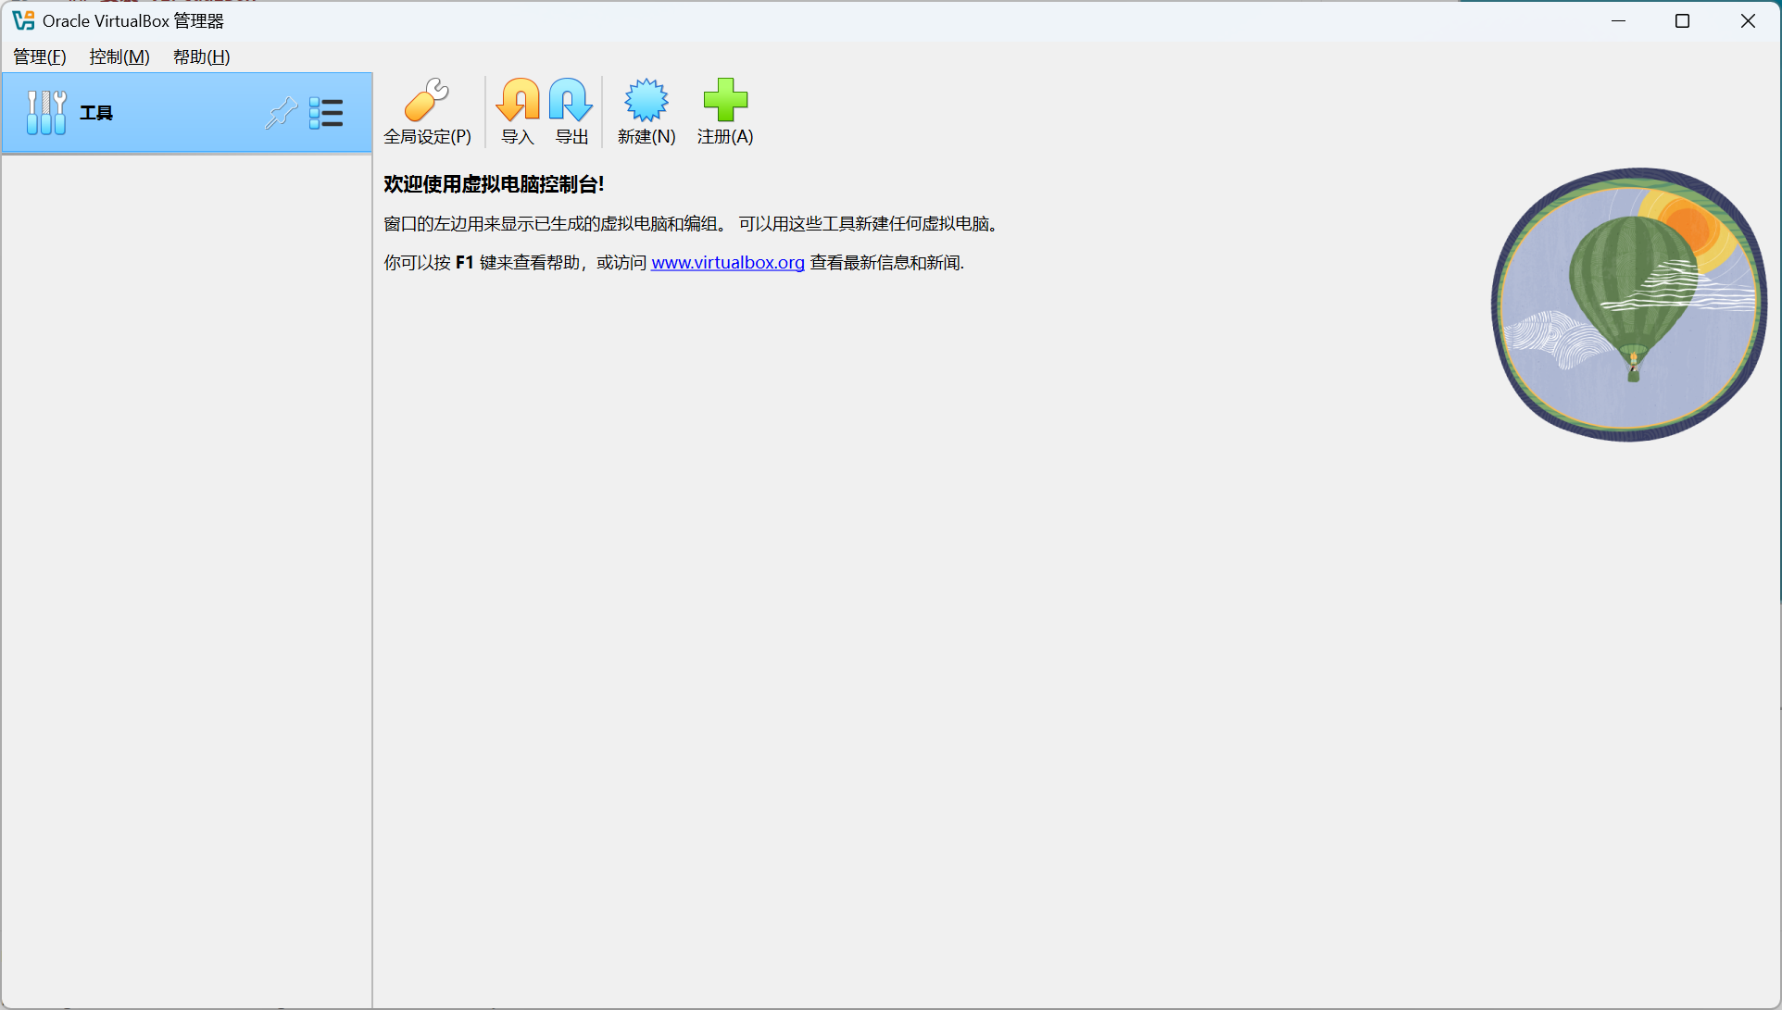Open the 帮助(H) menu
Viewport: 1782px width, 1010px height.
point(201,56)
